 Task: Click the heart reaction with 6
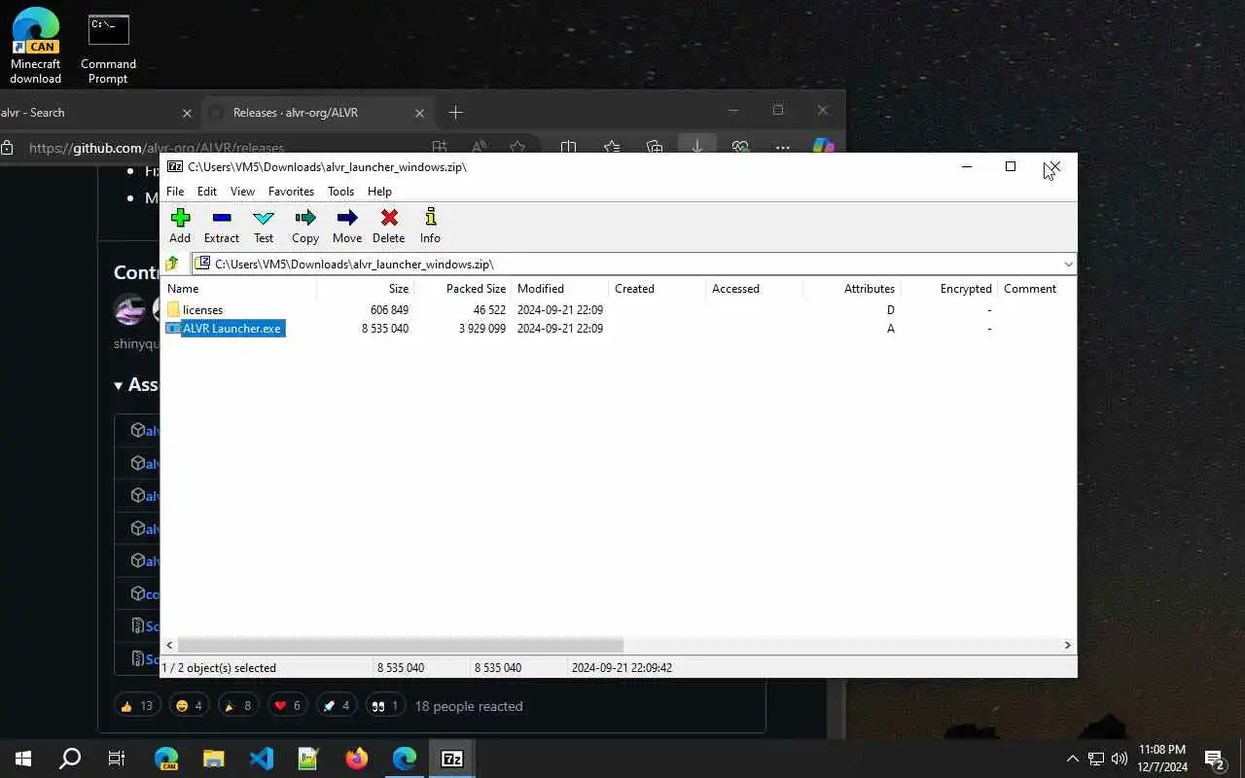287,706
